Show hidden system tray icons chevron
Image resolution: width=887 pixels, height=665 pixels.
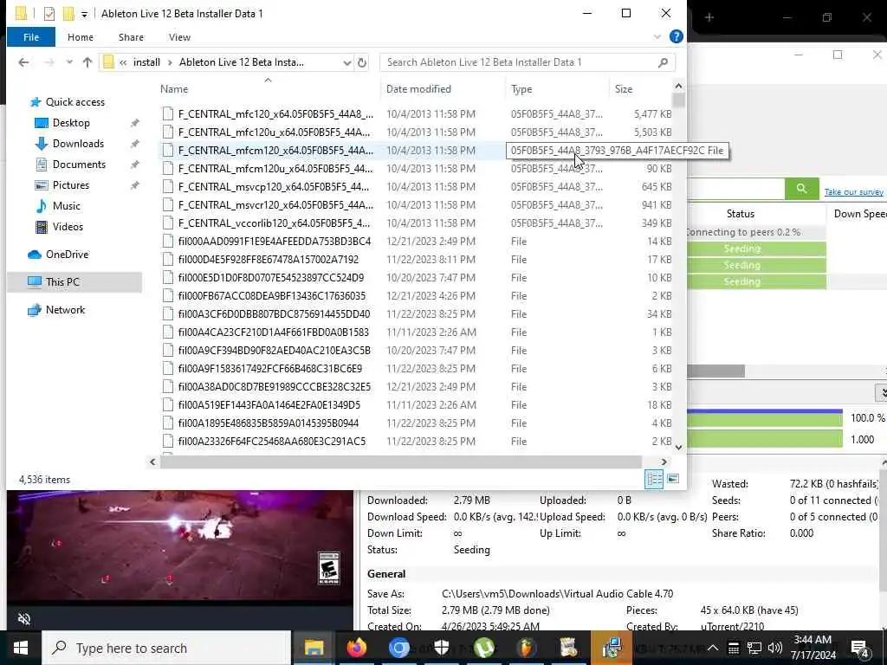[x=713, y=648]
